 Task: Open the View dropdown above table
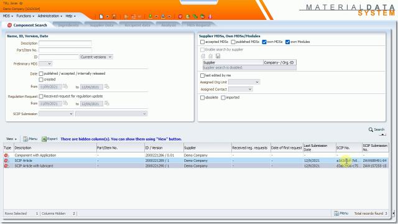click(x=11, y=139)
